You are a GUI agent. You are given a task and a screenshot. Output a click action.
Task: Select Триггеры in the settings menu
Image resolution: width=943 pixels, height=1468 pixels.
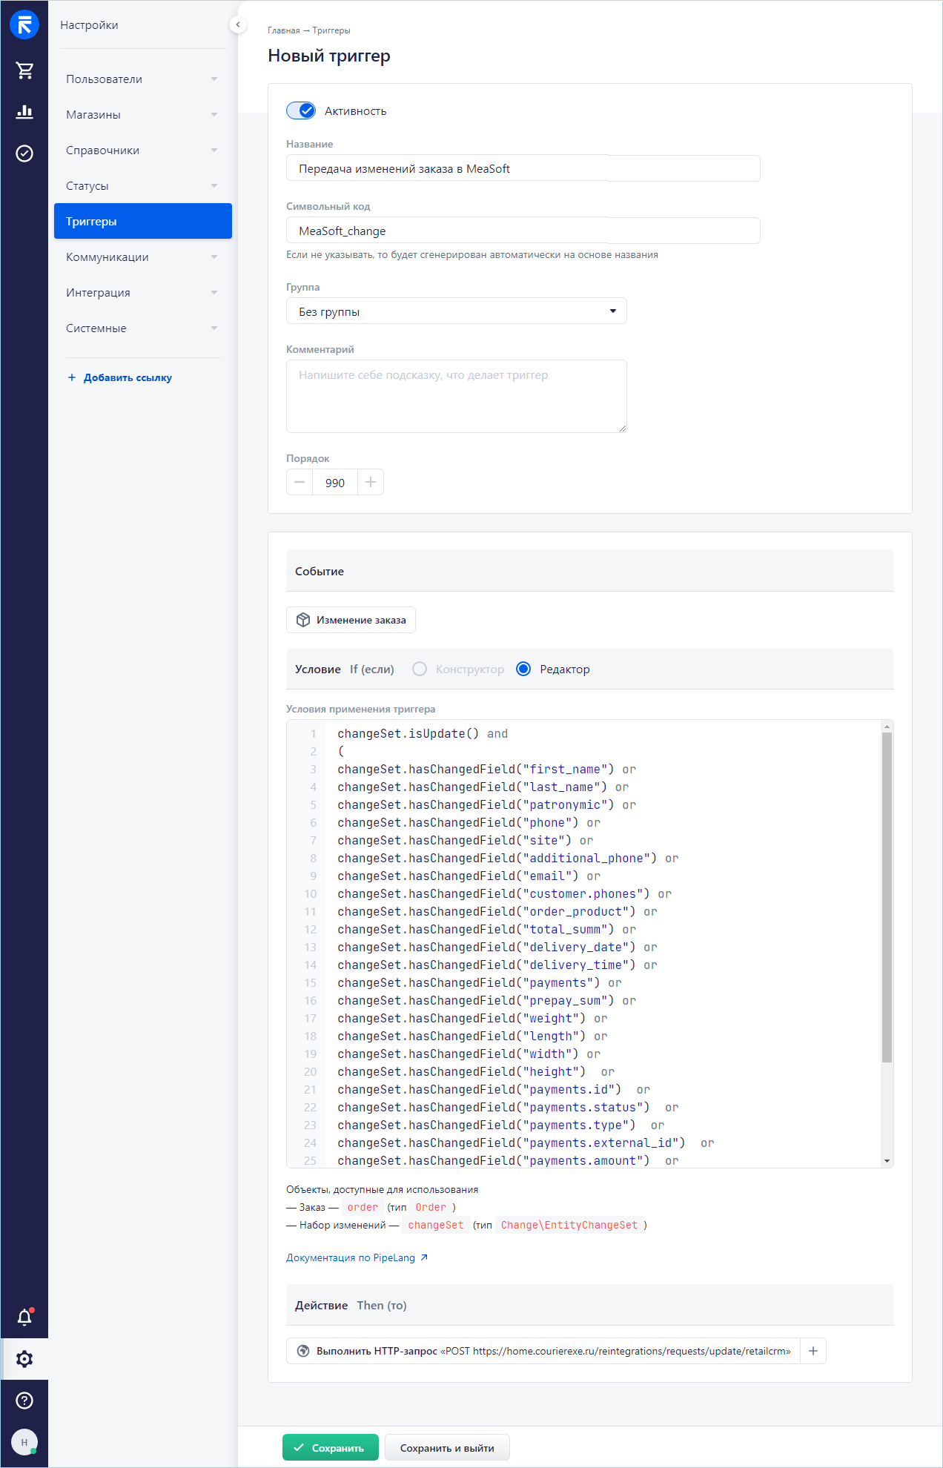tap(142, 221)
